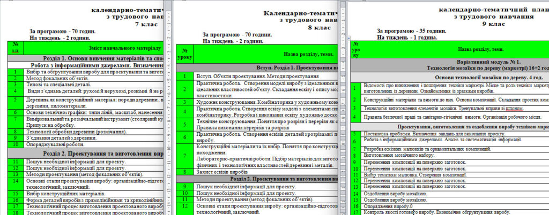Click row 'Практична робота. Створення ескізу моделі з елементами'
This screenshot has height=215, width=549.
(257, 112)
